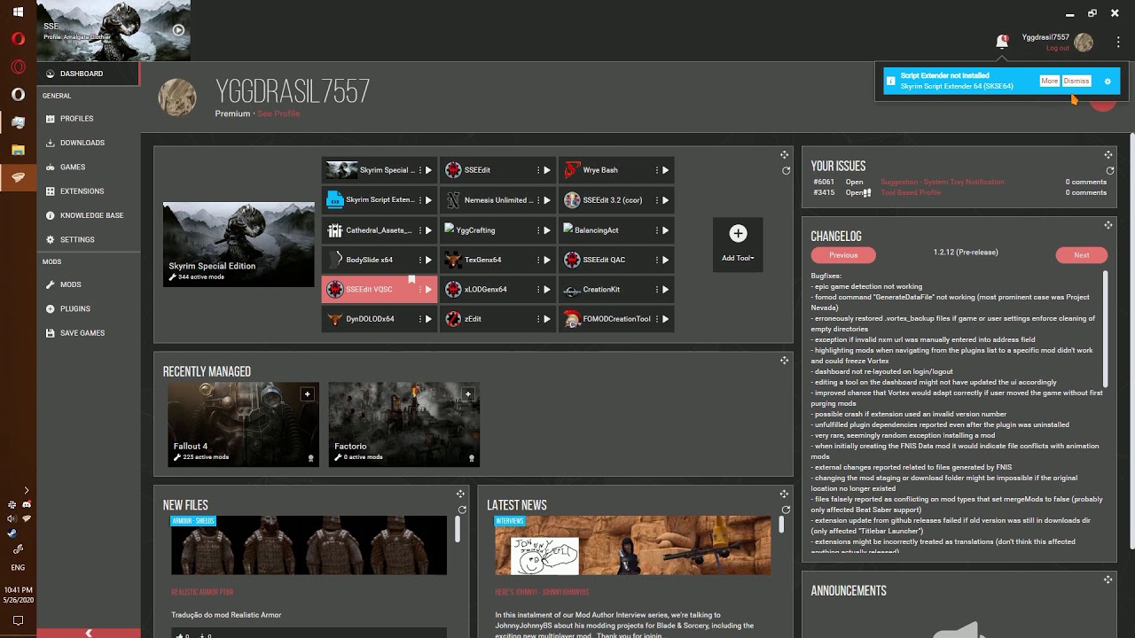Image resolution: width=1135 pixels, height=638 pixels.
Task: Click the Log out link
Action: (x=1058, y=48)
